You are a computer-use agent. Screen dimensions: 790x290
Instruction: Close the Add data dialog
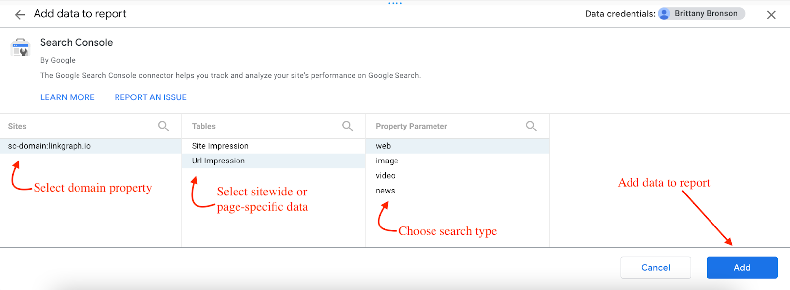tap(771, 15)
